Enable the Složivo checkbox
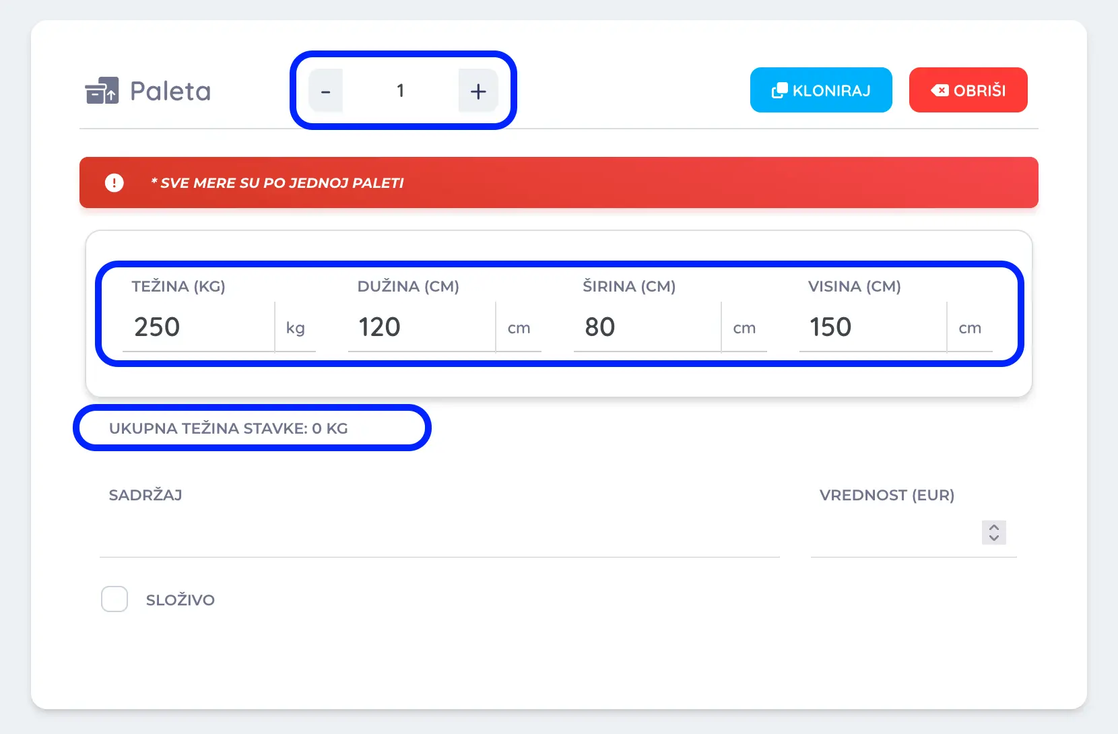The height and width of the screenshot is (734, 1118). 114,599
